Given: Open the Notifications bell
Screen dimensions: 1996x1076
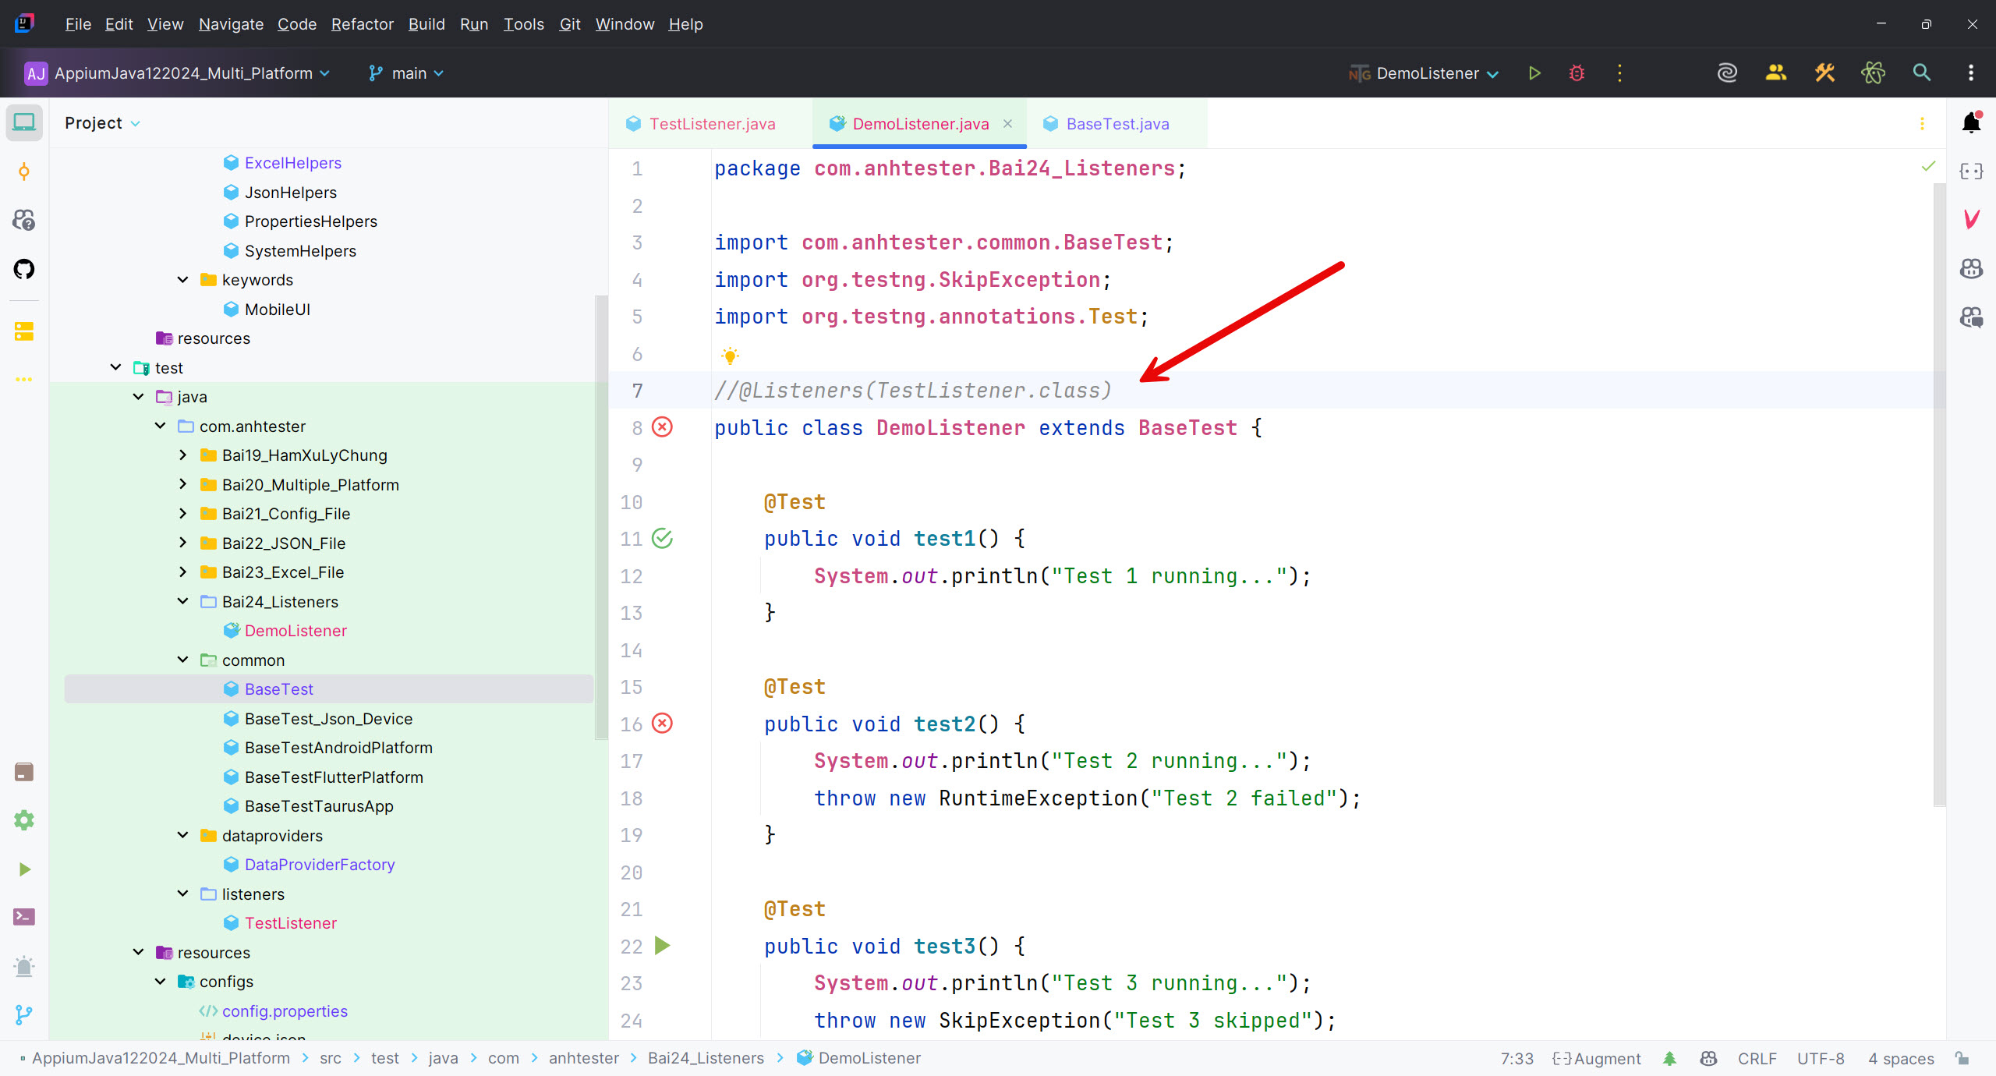Looking at the screenshot, I should coord(1971,122).
